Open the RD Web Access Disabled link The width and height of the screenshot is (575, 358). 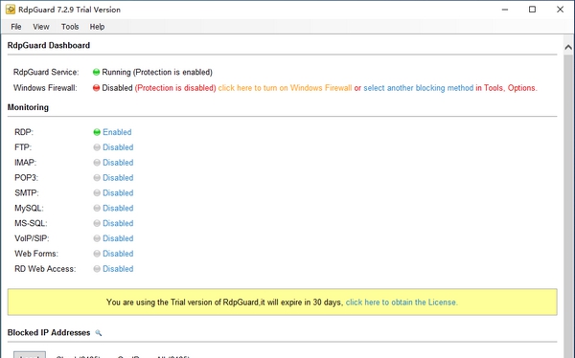pos(118,269)
